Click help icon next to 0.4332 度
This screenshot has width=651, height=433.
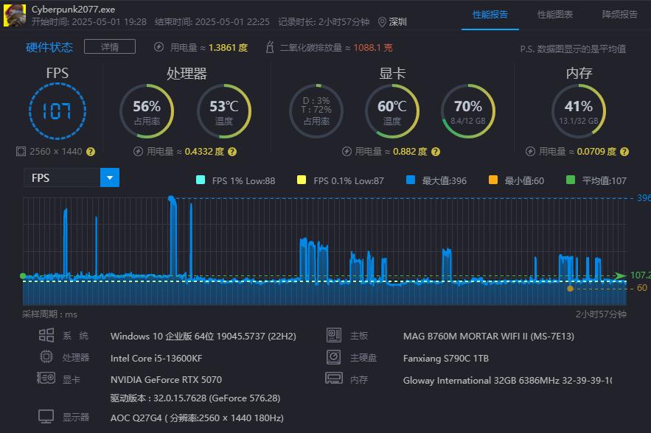232,152
